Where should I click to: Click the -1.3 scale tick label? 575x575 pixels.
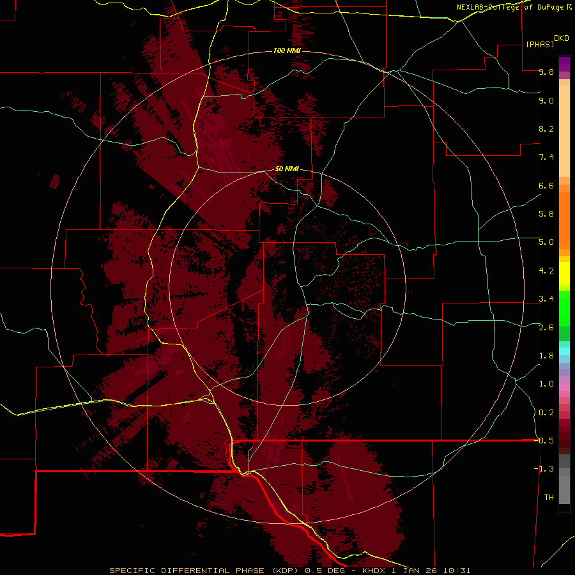544,469
